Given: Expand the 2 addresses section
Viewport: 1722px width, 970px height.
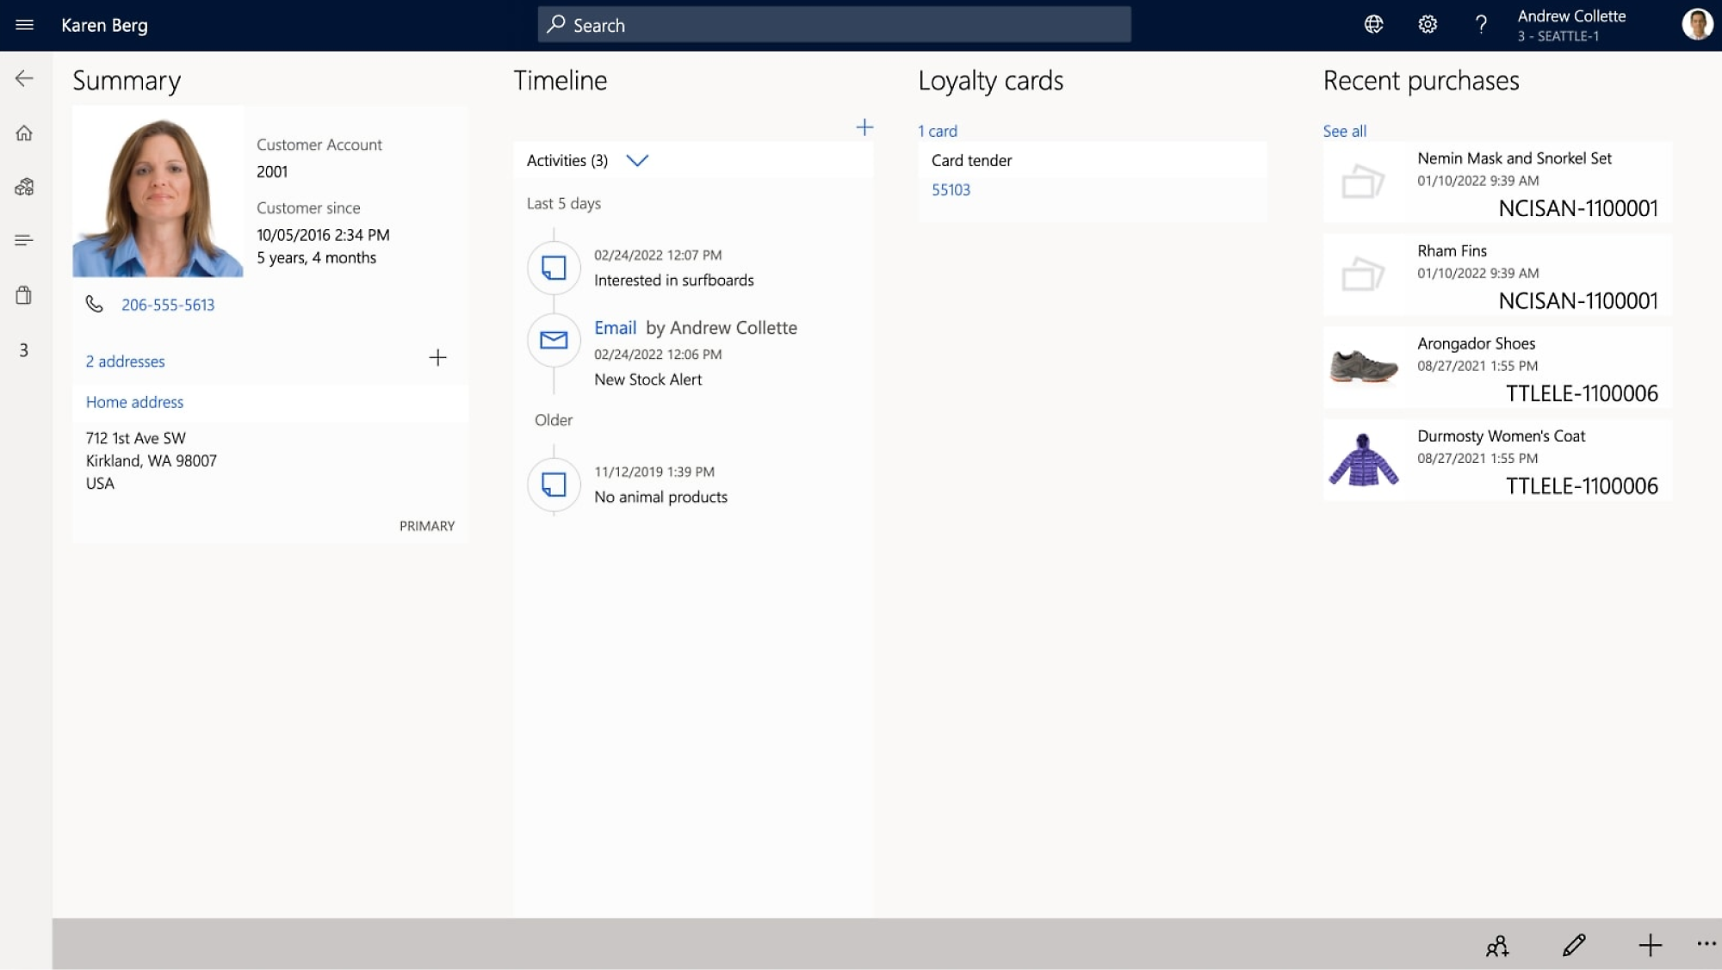Looking at the screenshot, I should [124, 361].
